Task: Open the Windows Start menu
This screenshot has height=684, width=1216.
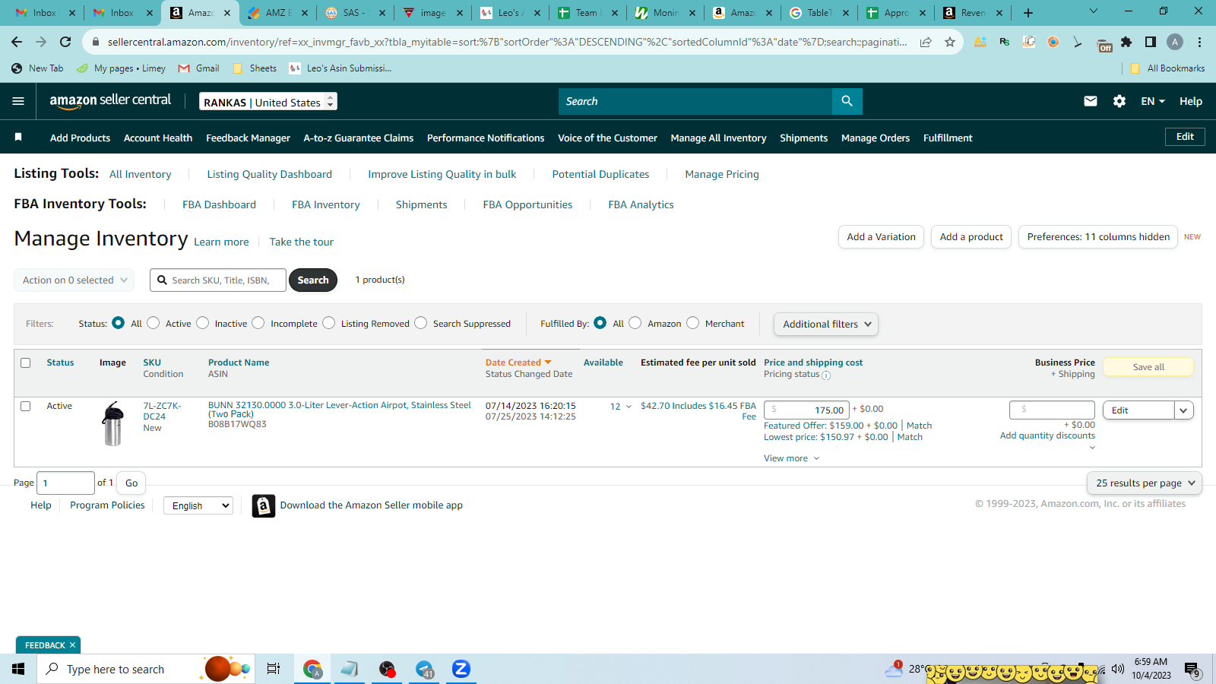Action: click(18, 669)
